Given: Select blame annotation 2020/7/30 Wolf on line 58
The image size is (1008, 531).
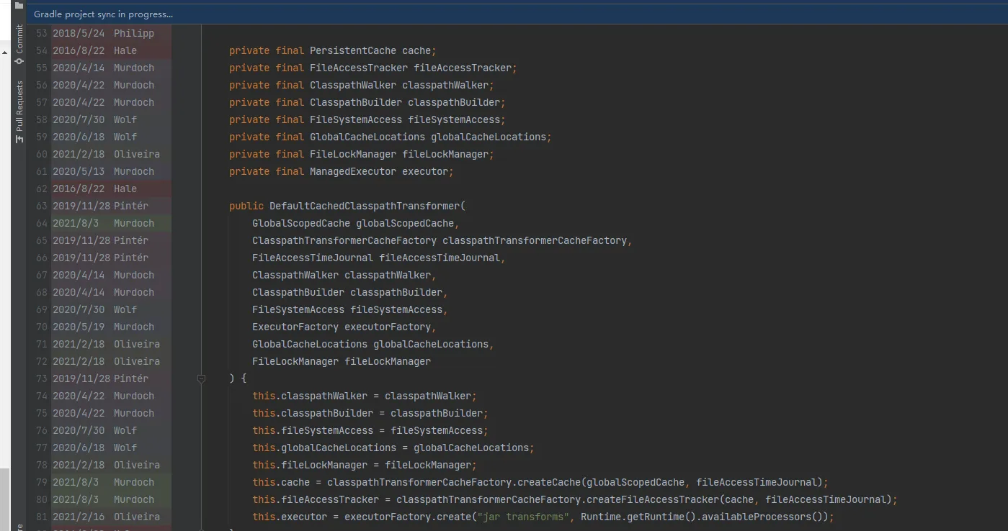Looking at the screenshot, I should [x=94, y=119].
